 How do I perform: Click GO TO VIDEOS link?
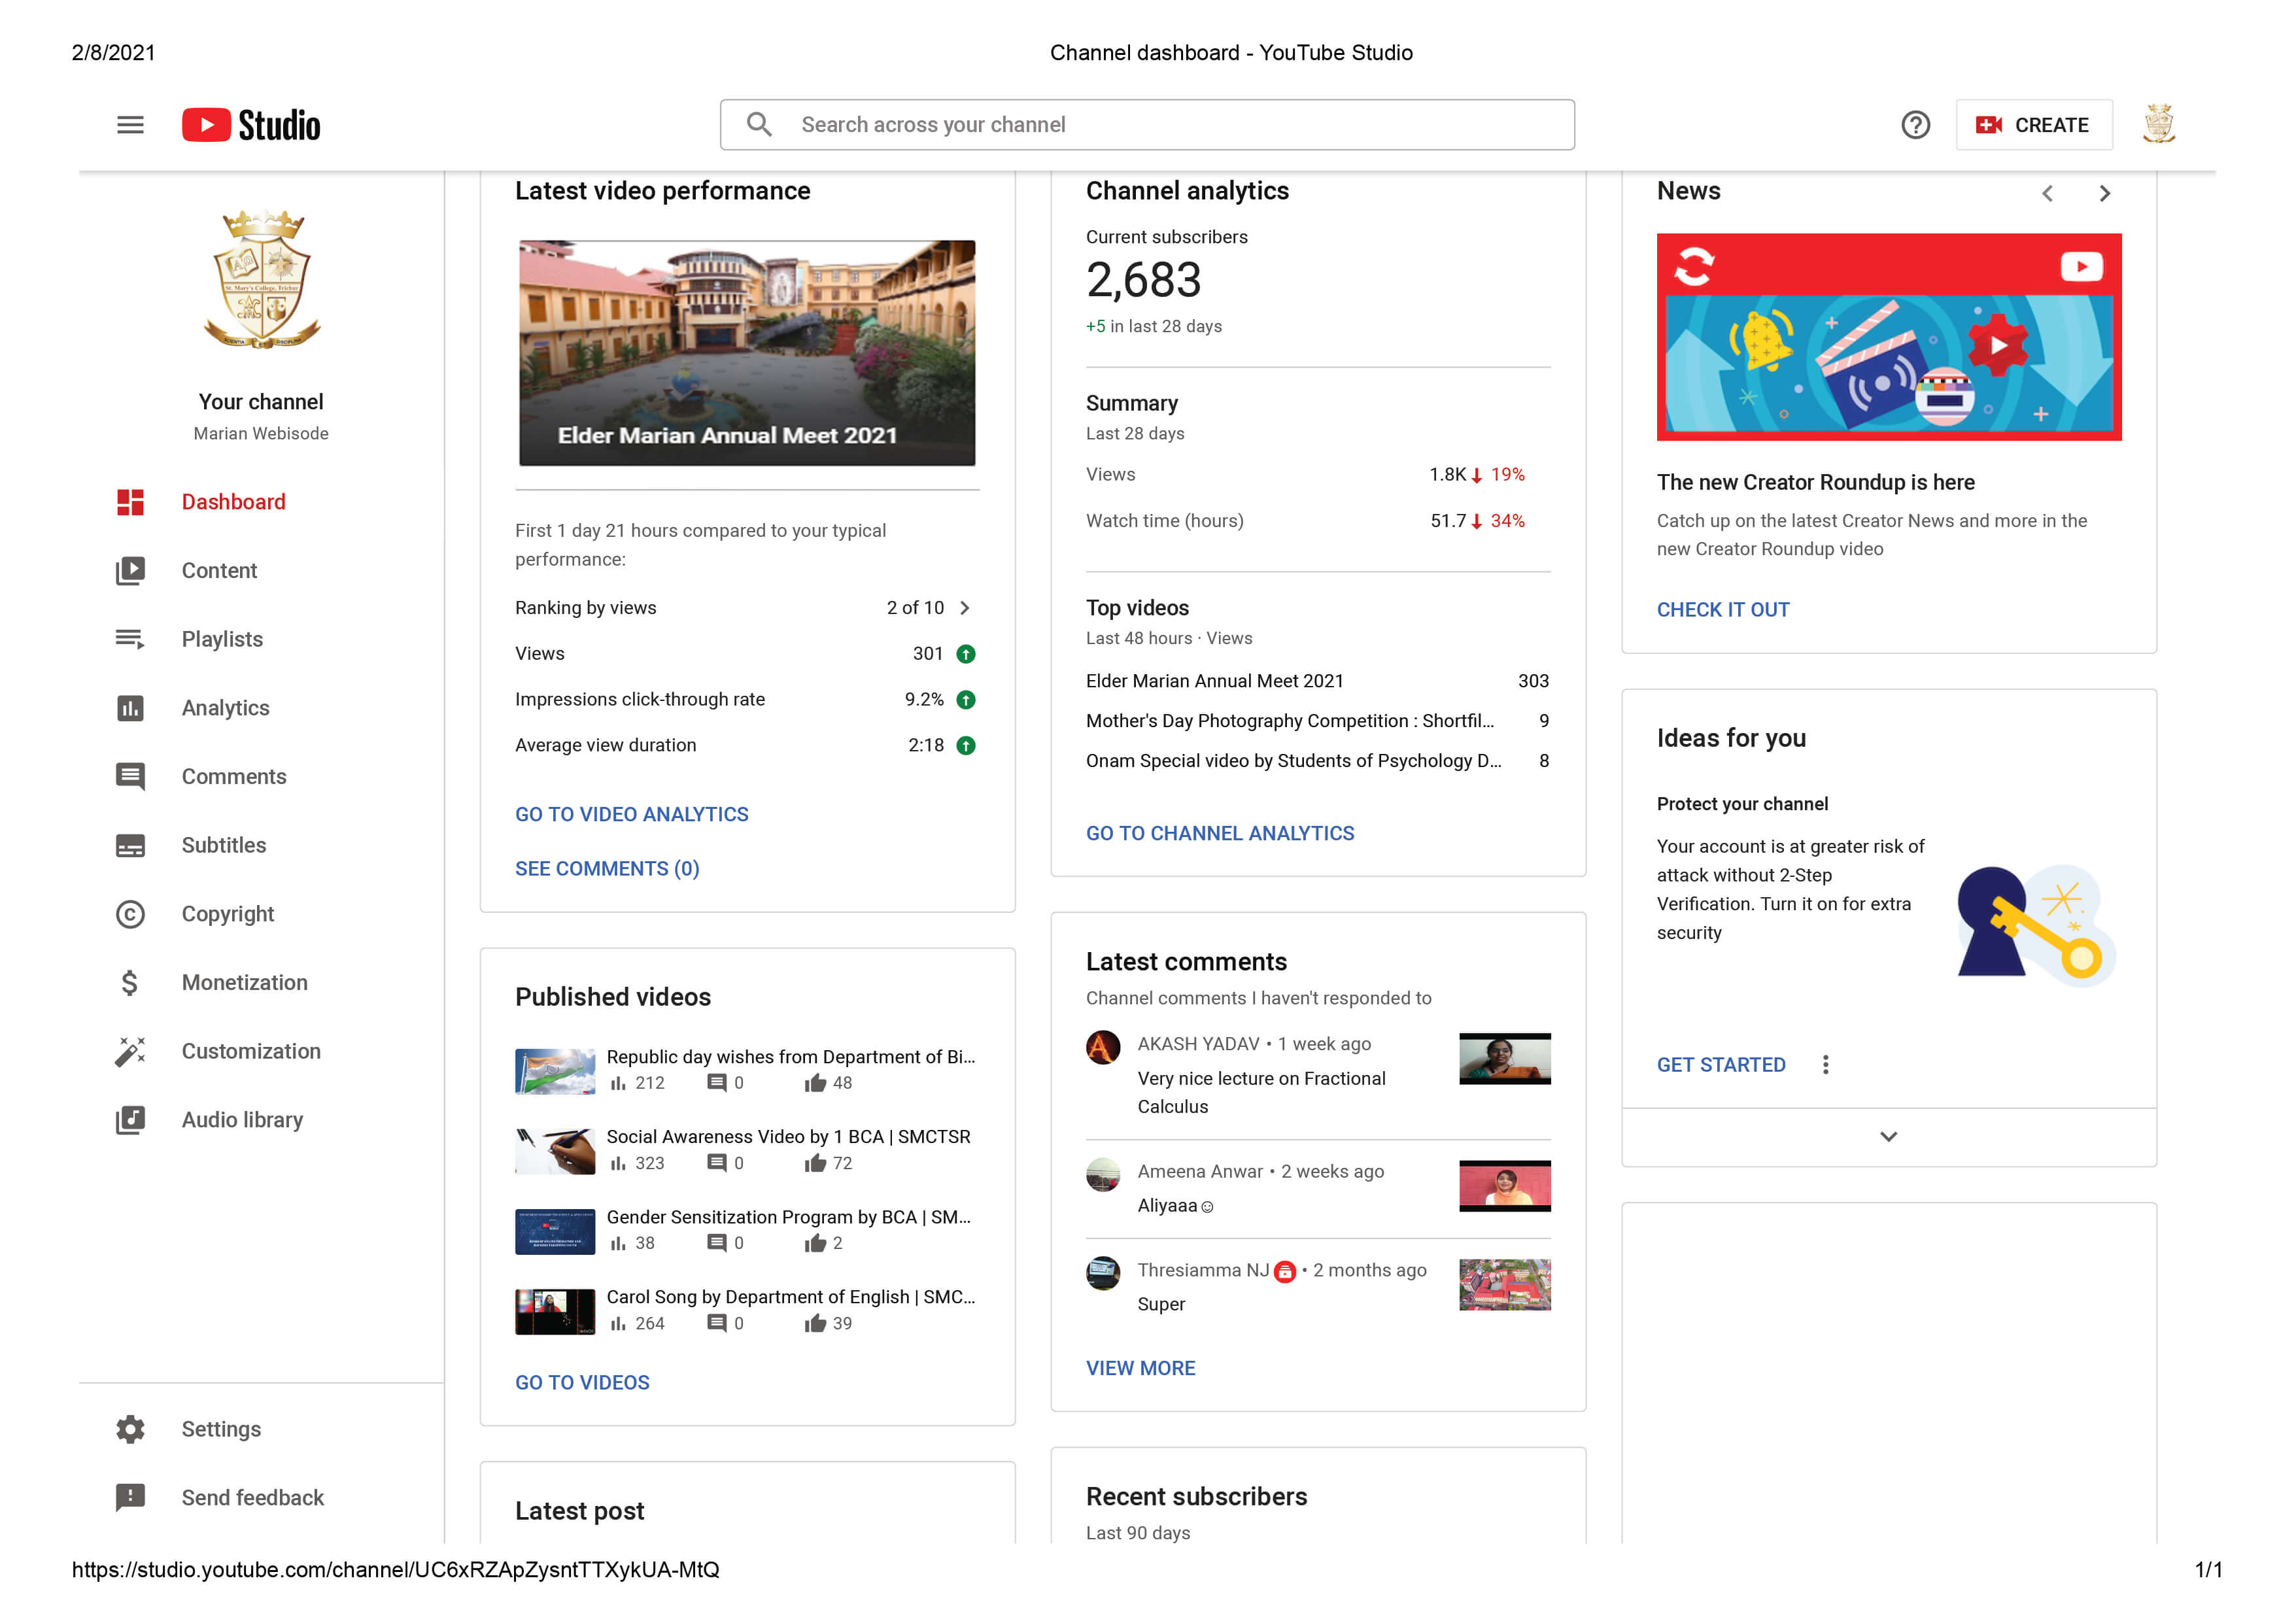point(582,1383)
